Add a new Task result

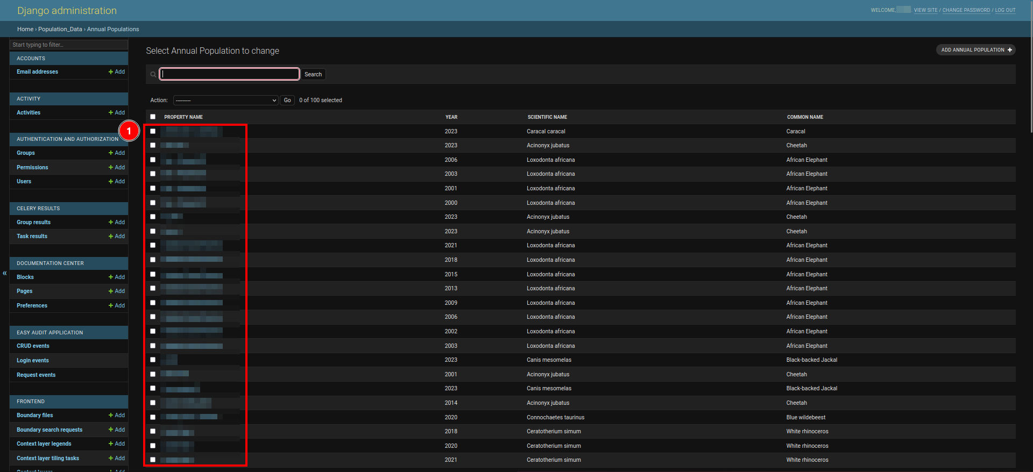117,237
